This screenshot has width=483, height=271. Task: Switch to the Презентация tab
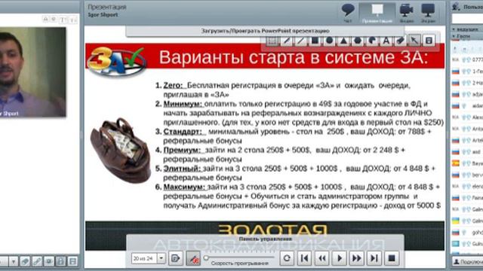(x=377, y=13)
